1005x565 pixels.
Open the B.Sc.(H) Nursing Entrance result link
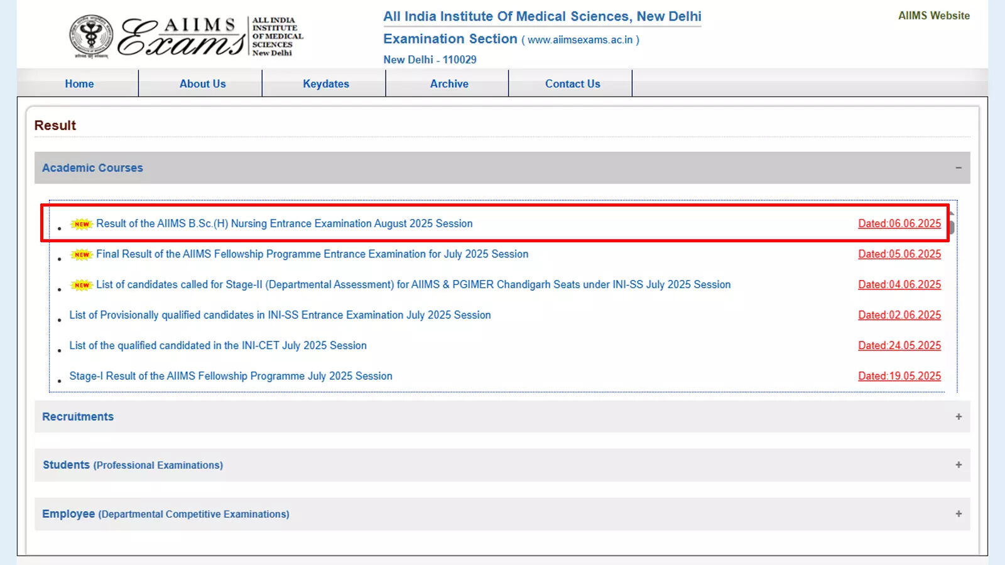point(284,223)
